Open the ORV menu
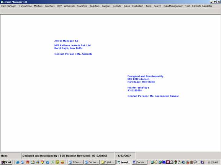Screen dimensions: 221x165 click(x=59, y=6)
